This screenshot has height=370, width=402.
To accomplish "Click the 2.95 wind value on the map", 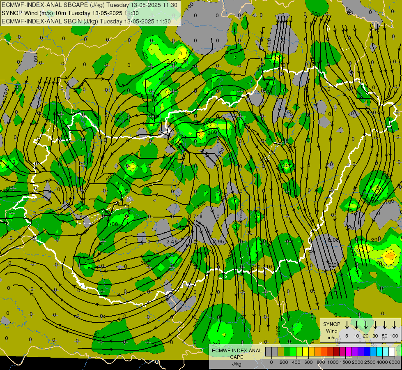I will tap(218, 241).
